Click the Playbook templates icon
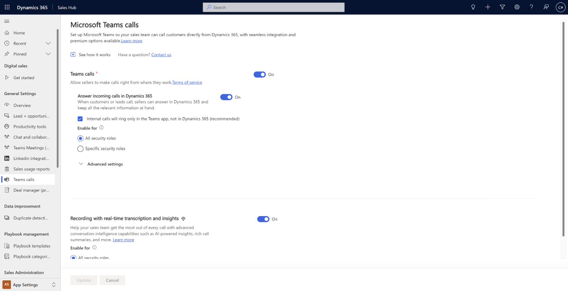 tap(7, 246)
